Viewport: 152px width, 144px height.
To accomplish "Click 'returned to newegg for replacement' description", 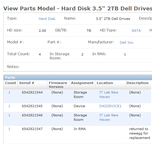I will coord(140,133).
